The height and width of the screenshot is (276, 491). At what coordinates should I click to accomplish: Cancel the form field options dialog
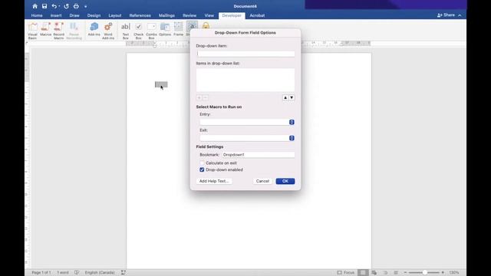click(262, 181)
